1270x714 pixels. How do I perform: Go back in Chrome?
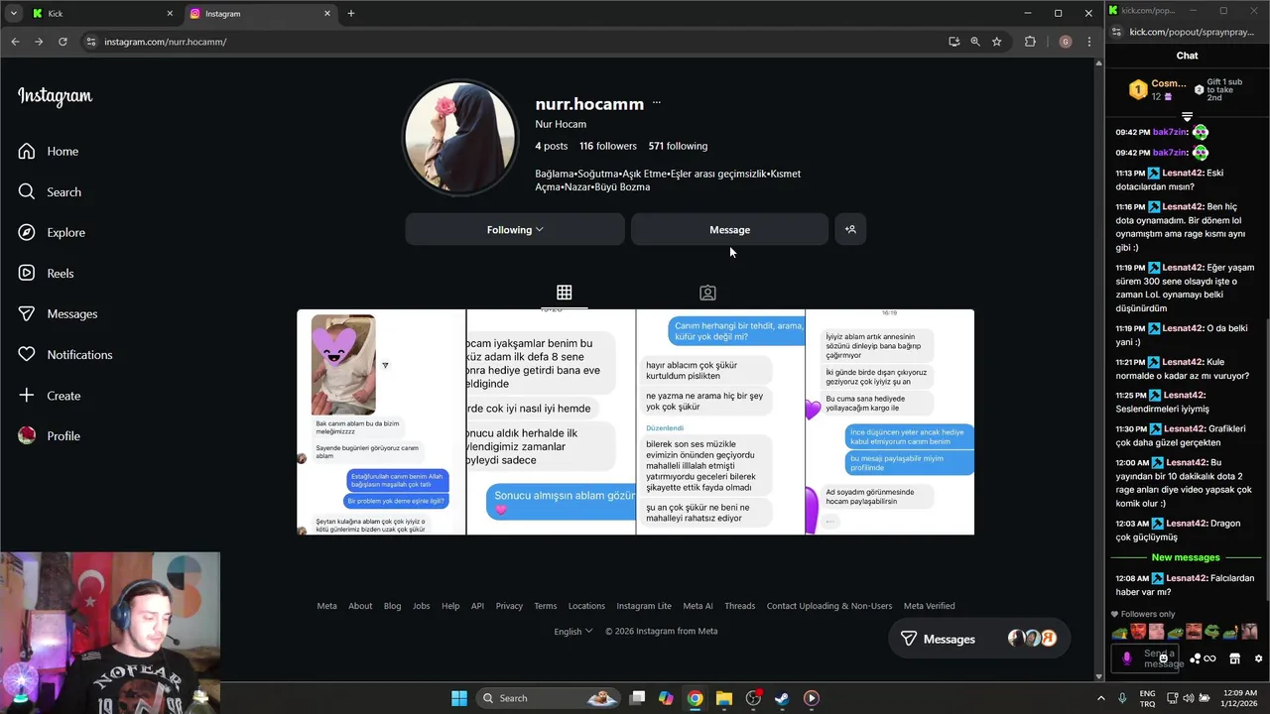coord(15,42)
